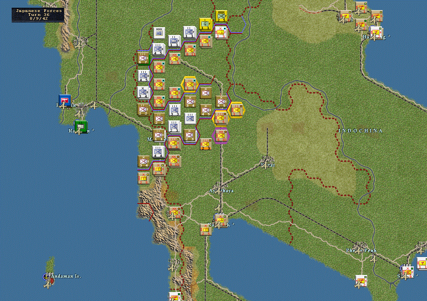Select the Japanese regiment with orange 2-3 strength

coord(206,144)
